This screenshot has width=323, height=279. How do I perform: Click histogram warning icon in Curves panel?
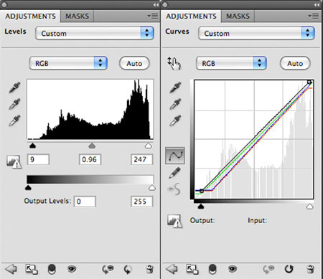point(174,221)
